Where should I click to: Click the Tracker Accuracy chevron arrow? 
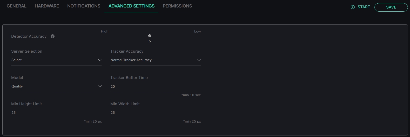tap(199, 60)
